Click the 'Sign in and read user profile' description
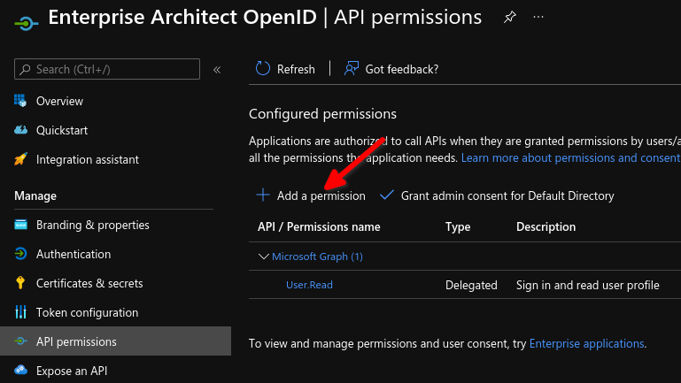Viewport: 681px width, 383px height. 588,285
